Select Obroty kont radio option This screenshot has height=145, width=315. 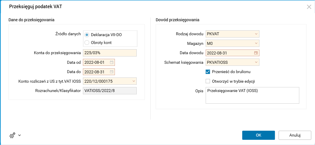pos(87,43)
